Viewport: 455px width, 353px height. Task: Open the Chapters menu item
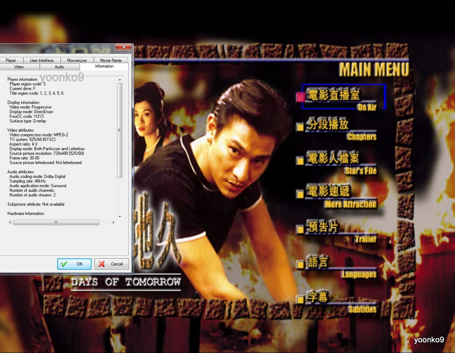point(342,129)
